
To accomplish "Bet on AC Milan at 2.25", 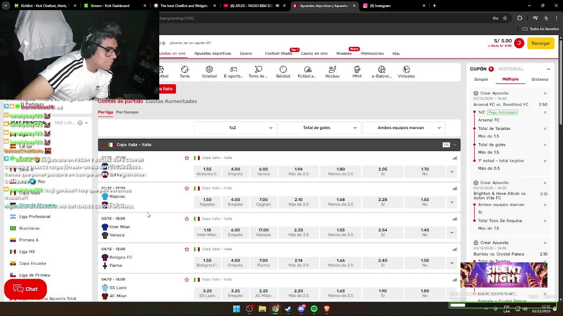I will point(263,293).
